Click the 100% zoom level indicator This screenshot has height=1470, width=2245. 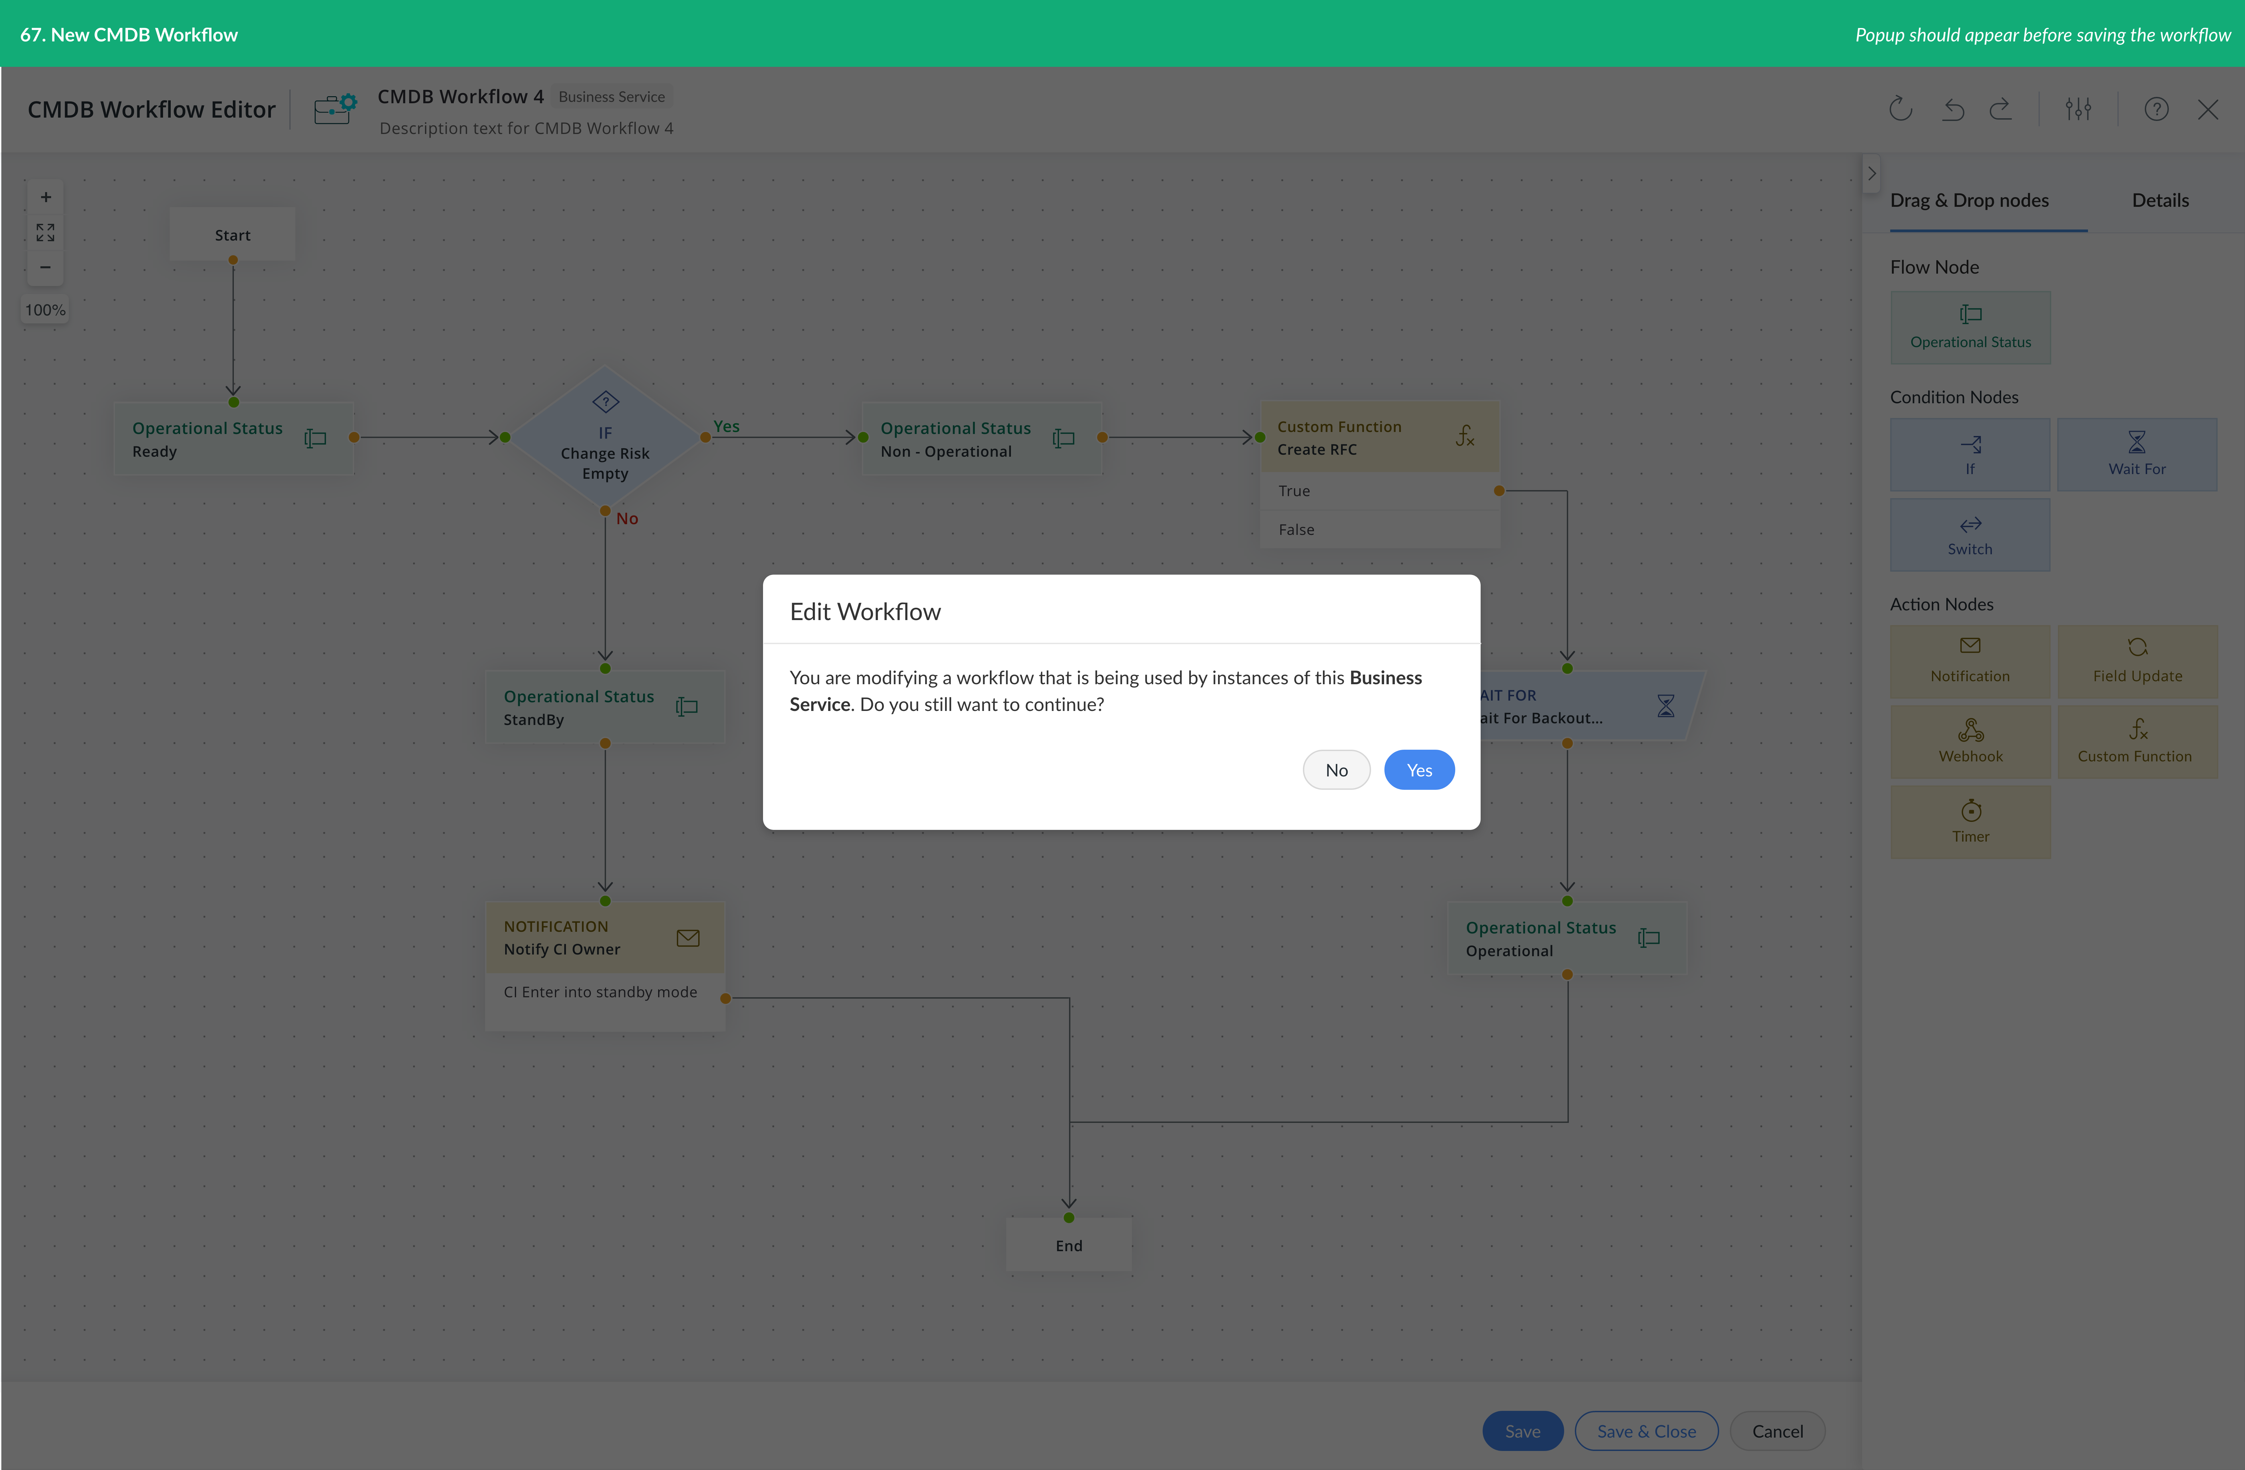point(45,309)
